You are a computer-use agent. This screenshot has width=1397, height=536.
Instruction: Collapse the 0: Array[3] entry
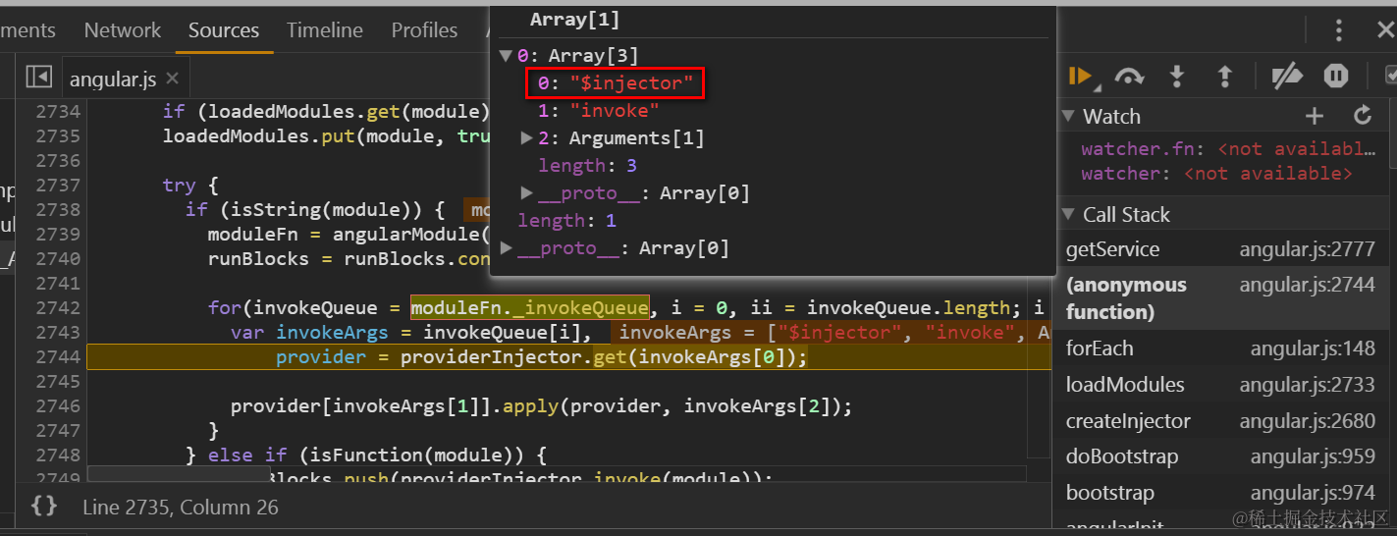click(x=506, y=56)
